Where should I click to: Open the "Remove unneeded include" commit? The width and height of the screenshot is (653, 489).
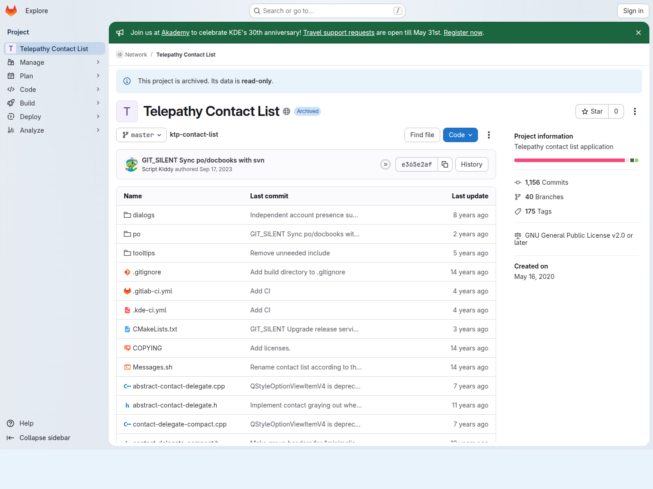tap(290, 253)
